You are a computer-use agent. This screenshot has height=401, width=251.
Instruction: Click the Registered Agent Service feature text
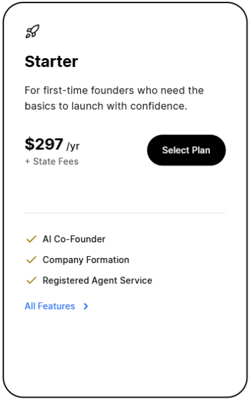[x=97, y=281]
